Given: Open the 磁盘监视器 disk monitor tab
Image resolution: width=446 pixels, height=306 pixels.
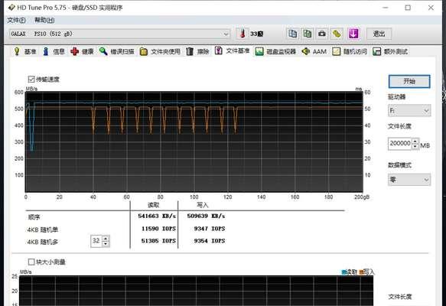Looking at the screenshot, I should 275,51.
